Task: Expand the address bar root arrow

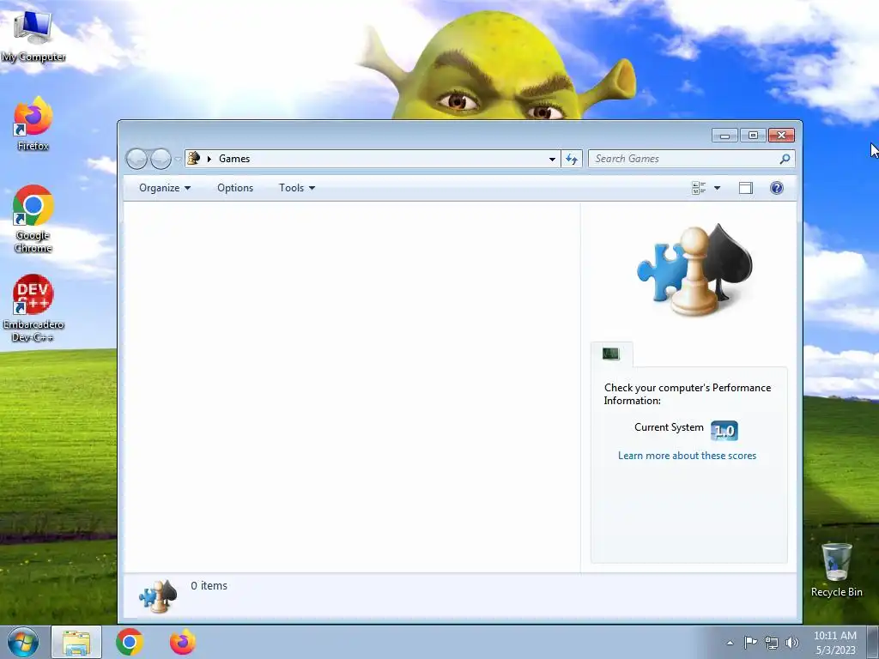Action: 209,159
